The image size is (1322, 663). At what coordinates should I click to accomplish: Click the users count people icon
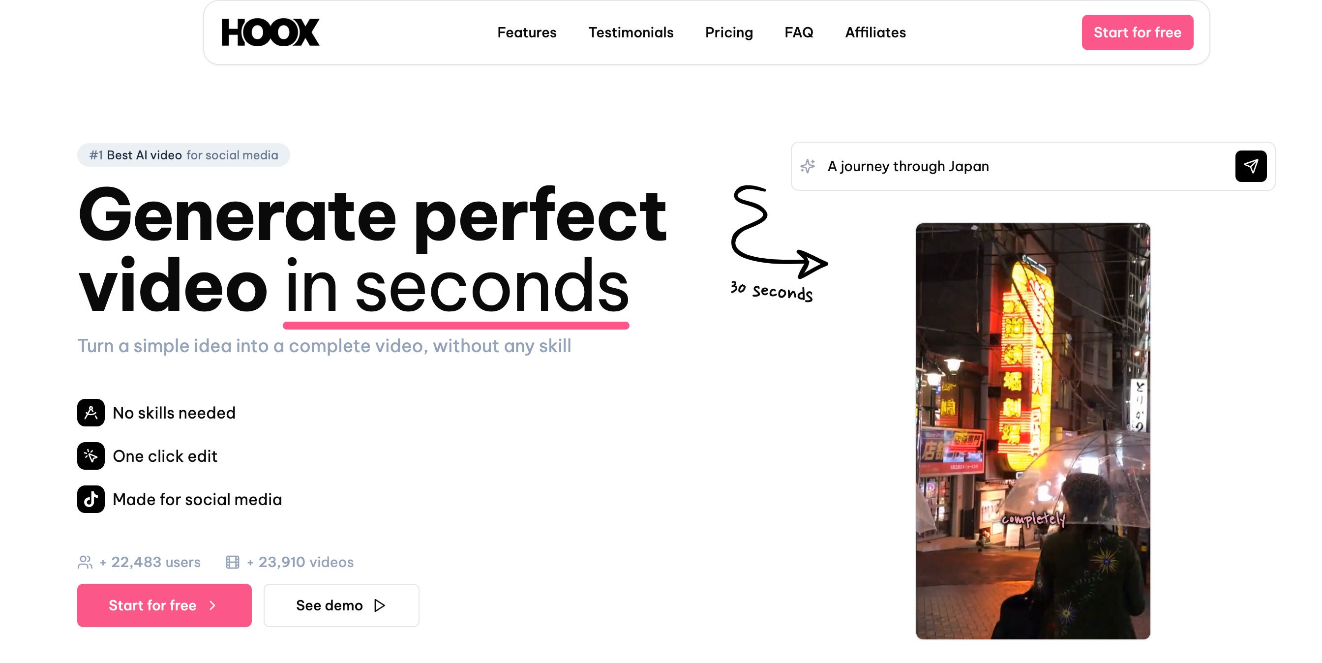85,562
